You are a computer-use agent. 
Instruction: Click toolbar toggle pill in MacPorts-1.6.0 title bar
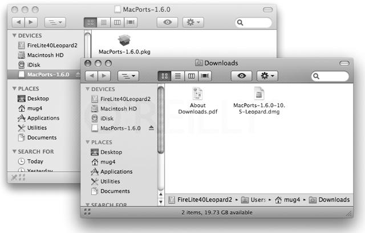tap(267, 10)
